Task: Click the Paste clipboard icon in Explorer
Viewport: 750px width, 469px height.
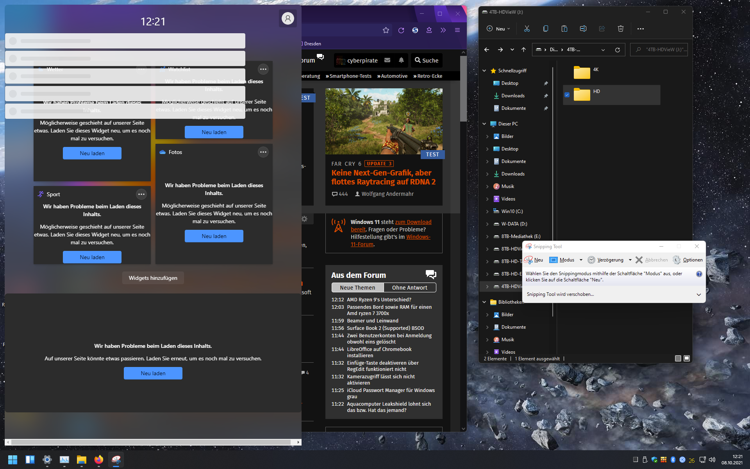Action: pos(564,29)
